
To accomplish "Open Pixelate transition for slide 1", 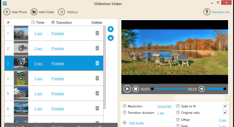I will 58,33.
